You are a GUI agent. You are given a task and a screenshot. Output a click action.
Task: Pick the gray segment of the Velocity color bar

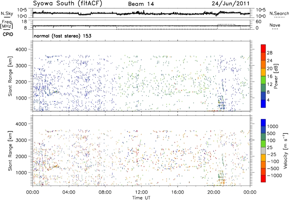[263, 151]
